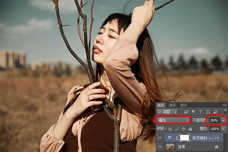Open the 填充 fill dropdown arrow
Screen dimensions: 228x152
click(x=223, y=129)
